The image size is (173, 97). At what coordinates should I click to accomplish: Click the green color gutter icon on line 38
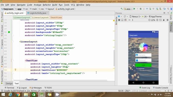(9, 32)
